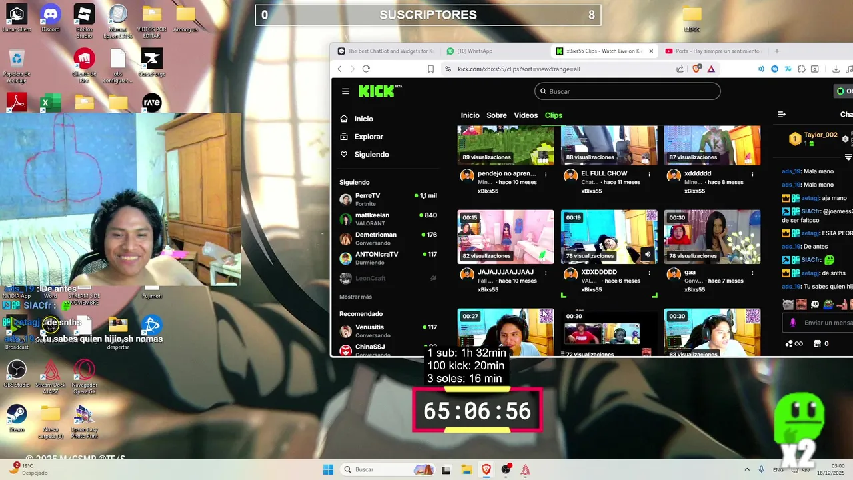Open browser downloads icon

coord(836,69)
